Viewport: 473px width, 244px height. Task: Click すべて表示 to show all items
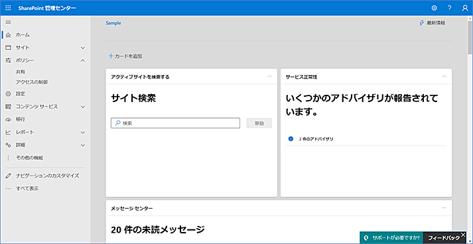click(27, 189)
